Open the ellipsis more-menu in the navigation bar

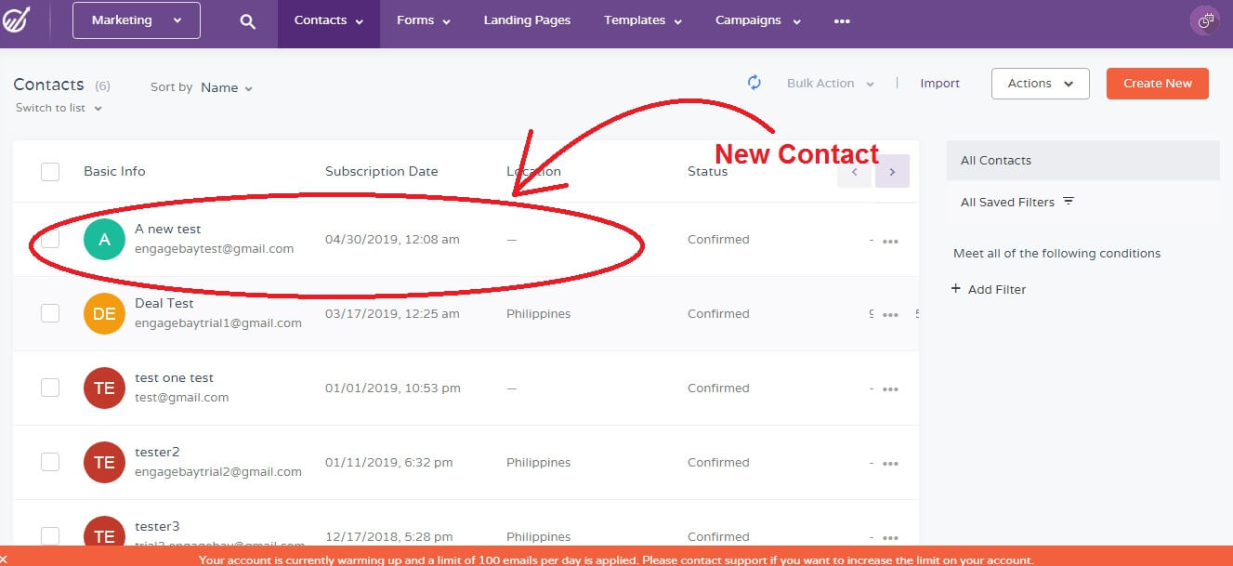(841, 20)
